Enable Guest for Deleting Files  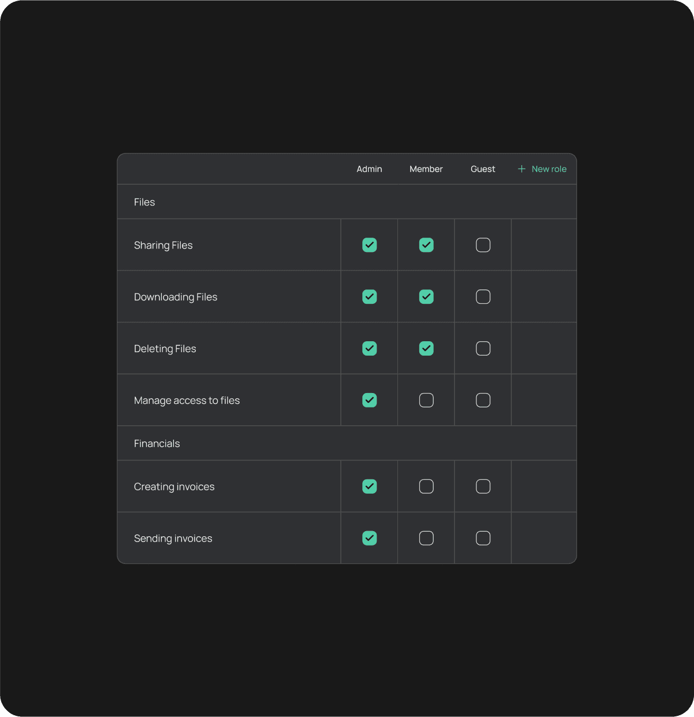[x=483, y=349]
